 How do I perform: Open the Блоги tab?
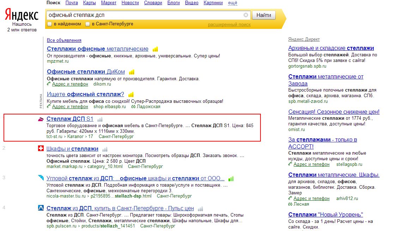tap(173, 3)
